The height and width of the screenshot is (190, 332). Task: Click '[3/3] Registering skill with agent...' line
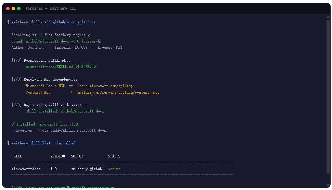49,105
